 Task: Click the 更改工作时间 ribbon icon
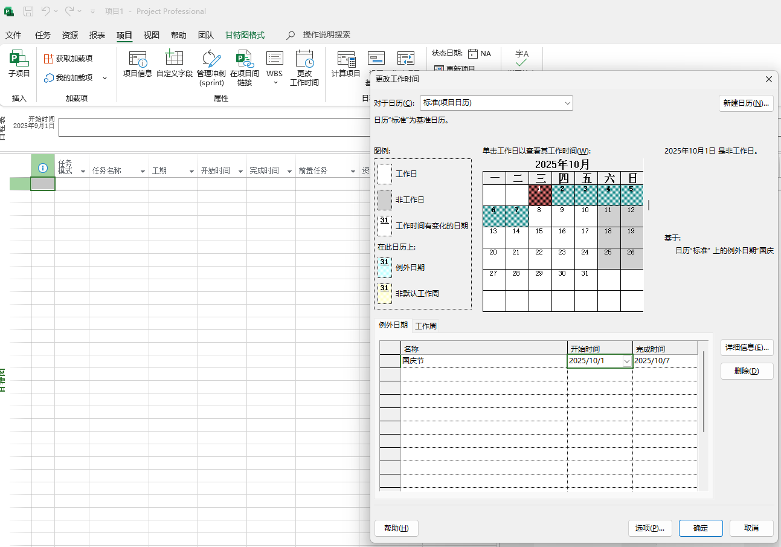(304, 59)
